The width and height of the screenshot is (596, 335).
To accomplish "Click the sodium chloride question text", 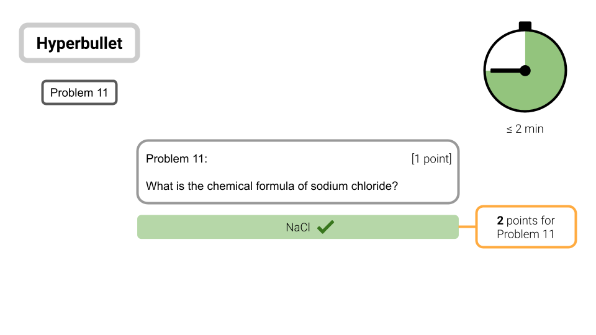I will [x=272, y=186].
